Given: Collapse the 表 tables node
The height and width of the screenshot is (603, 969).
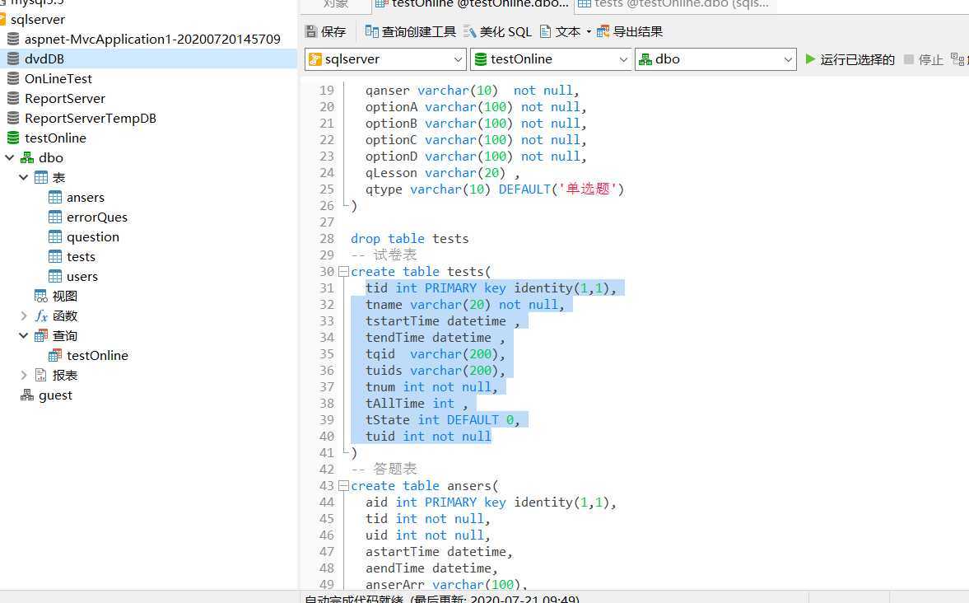Looking at the screenshot, I should [x=24, y=177].
